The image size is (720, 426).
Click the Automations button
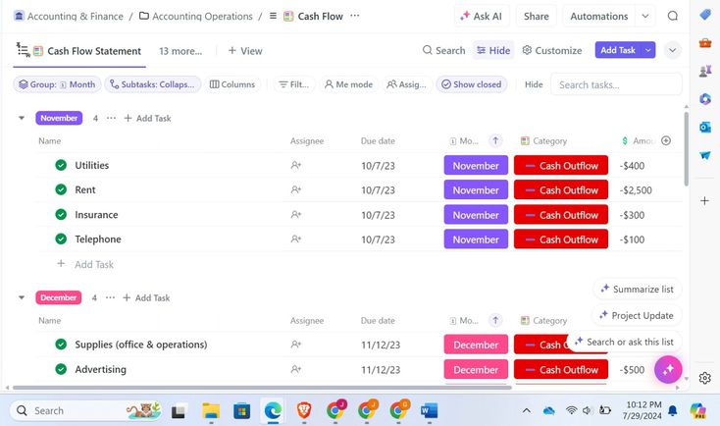(599, 16)
